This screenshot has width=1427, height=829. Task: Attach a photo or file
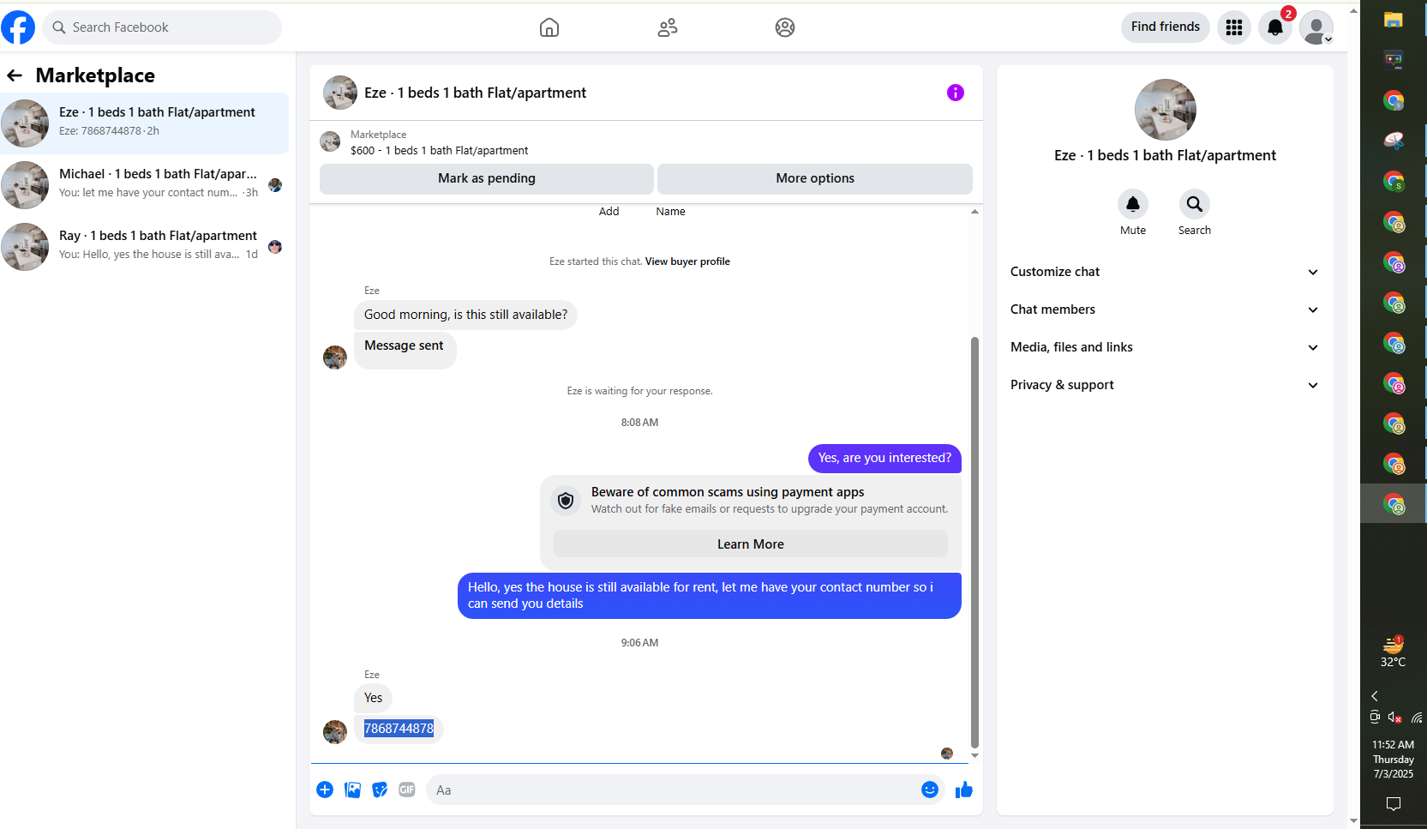tap(352, 790)
